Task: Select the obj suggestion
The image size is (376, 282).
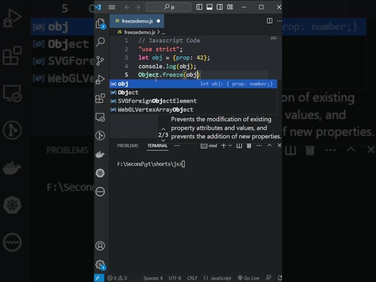Action: (193, 83)
